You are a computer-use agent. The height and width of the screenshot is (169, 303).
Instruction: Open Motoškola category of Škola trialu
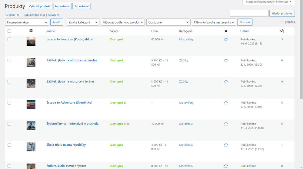coord(186,145)
